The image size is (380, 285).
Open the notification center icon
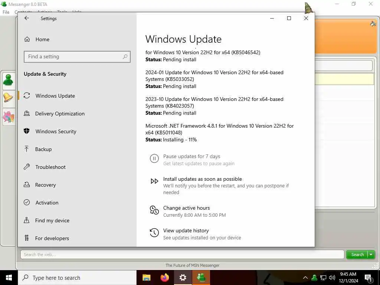coord(368,278)
